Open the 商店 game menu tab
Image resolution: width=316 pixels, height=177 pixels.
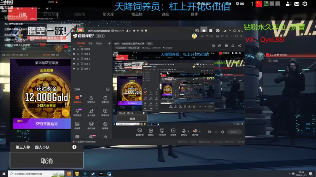pyautogui.click(x=166, y=14)
